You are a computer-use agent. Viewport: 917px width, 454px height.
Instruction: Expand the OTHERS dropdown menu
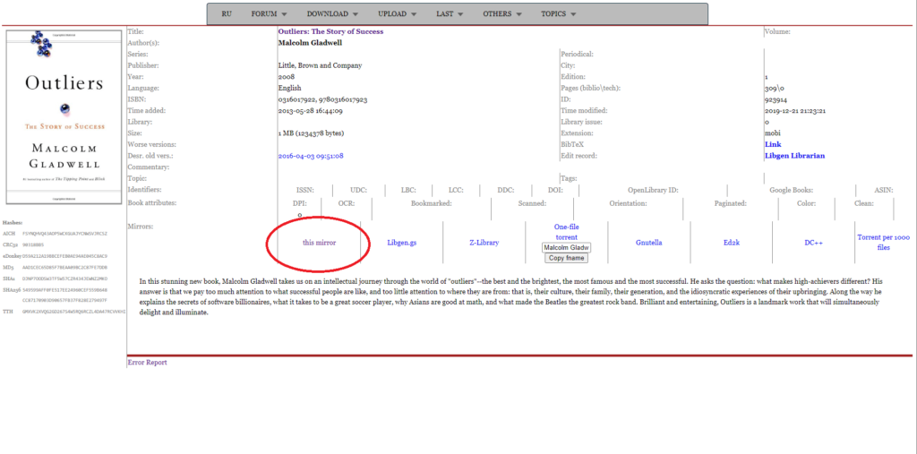pyautogui.click(x=501, y=14)
